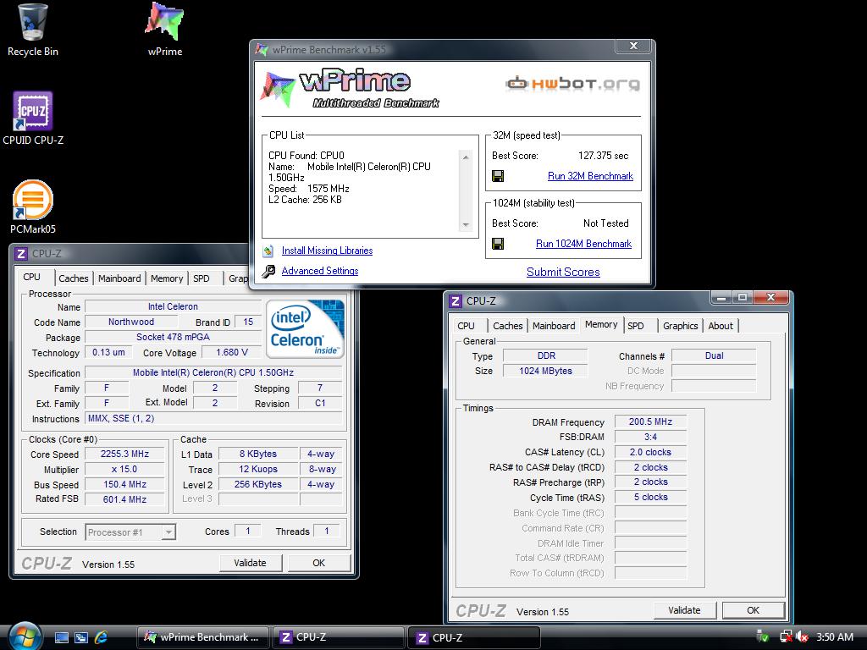Click the Z icon in left CPU-Z title bar
The image size is (867, 650).
(x=21, y=254)
